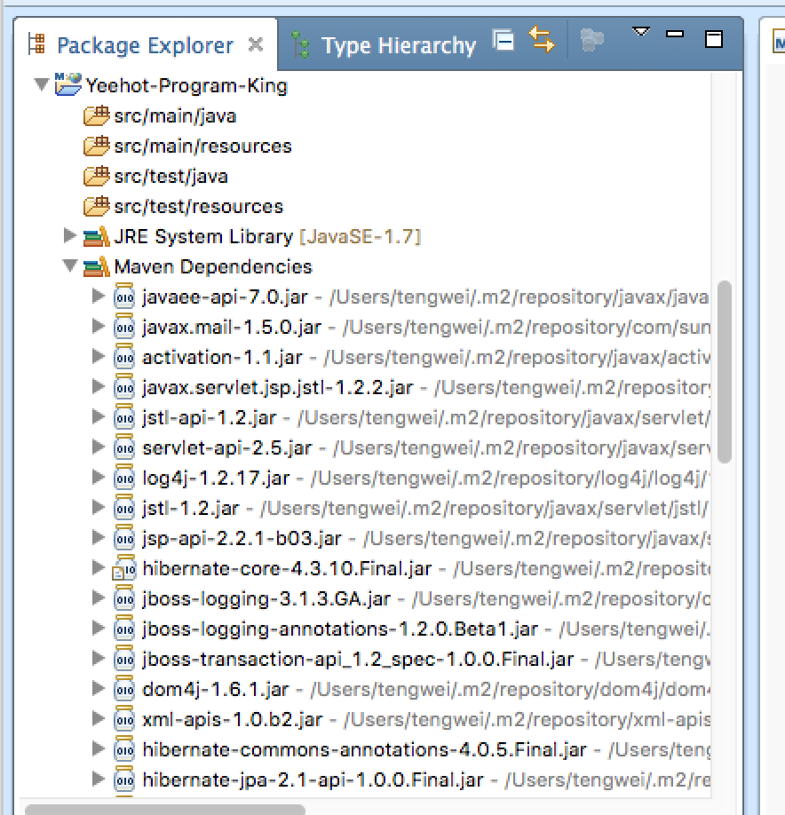
Task: Click src/main/resources source folder icon
Action: pyautogui.click(x=96, y=146)
